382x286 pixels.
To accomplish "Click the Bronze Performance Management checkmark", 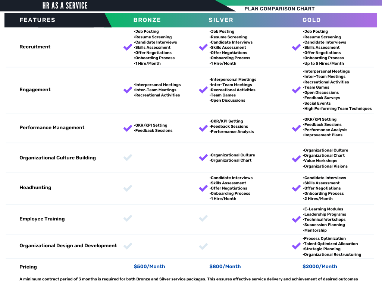I will point(128,128).
